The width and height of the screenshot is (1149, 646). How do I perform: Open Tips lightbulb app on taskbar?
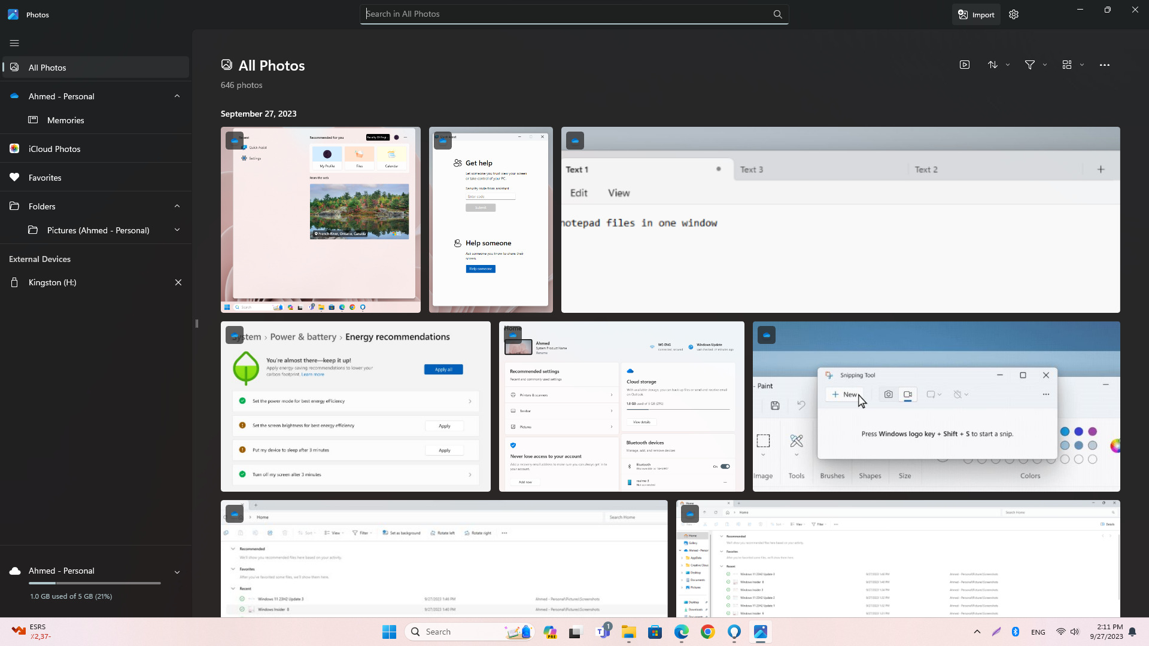(734, 632)
